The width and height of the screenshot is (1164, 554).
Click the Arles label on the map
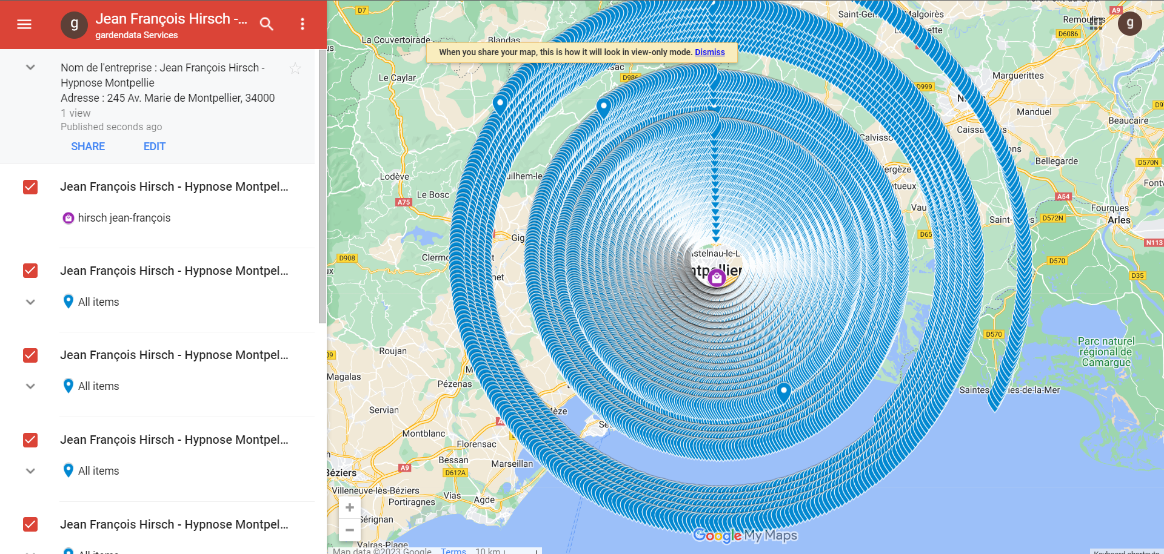(x=1119, y=220)
